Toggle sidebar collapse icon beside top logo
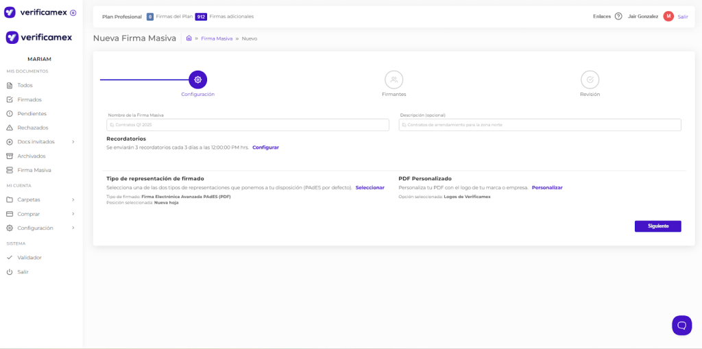 click(x=73, y=13)
